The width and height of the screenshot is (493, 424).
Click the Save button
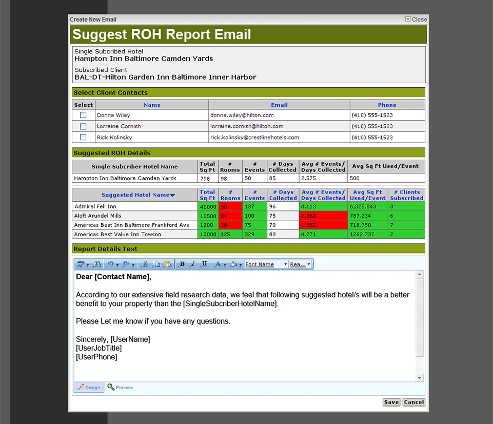tap(391, 402)
